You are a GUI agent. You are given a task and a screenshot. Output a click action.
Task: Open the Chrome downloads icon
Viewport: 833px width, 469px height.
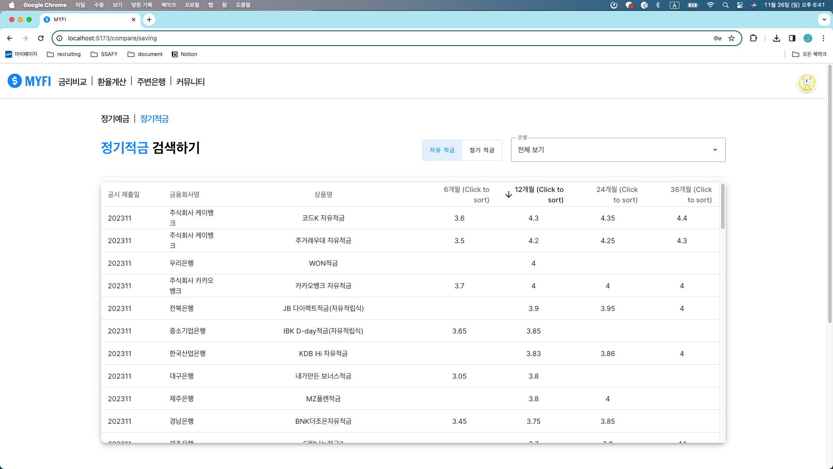[777, 38]
